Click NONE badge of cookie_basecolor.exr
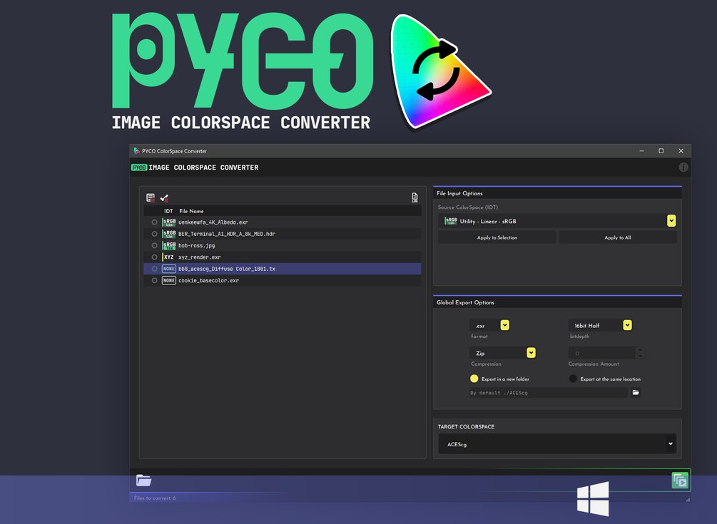 click(169, 280)
